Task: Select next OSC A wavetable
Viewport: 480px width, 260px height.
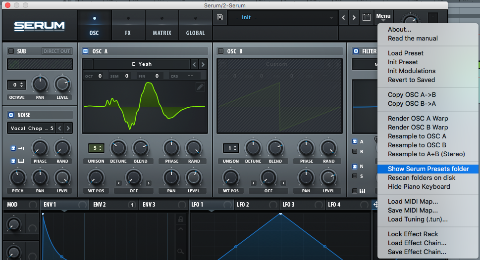Action: [203, 64]
